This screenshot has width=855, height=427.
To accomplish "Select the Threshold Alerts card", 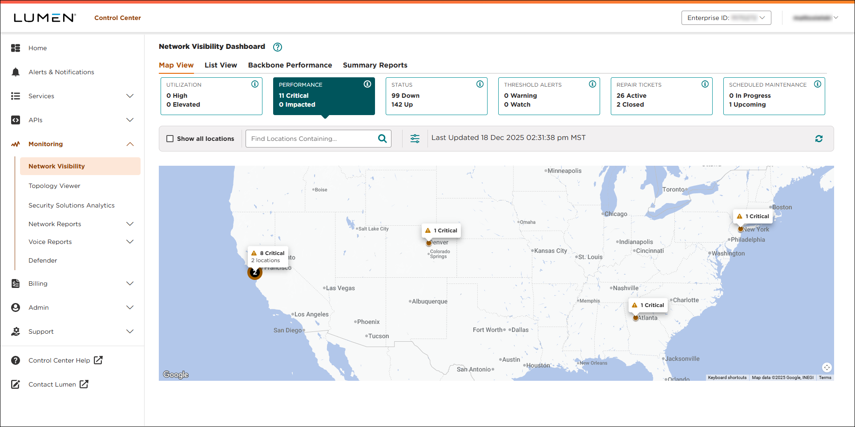I will 549,96.
